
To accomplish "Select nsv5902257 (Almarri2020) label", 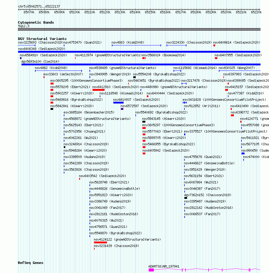I will (72, 94).
